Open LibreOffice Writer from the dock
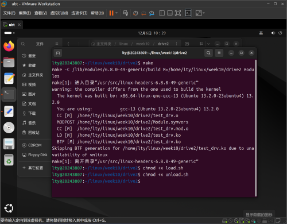287x224 pixels. pyautogui.click(x=9, y=111)
